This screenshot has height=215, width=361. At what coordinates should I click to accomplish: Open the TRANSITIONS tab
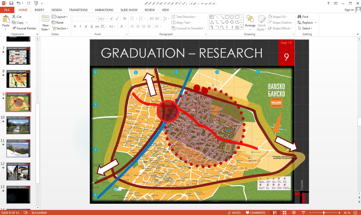[x=78, y=10]
